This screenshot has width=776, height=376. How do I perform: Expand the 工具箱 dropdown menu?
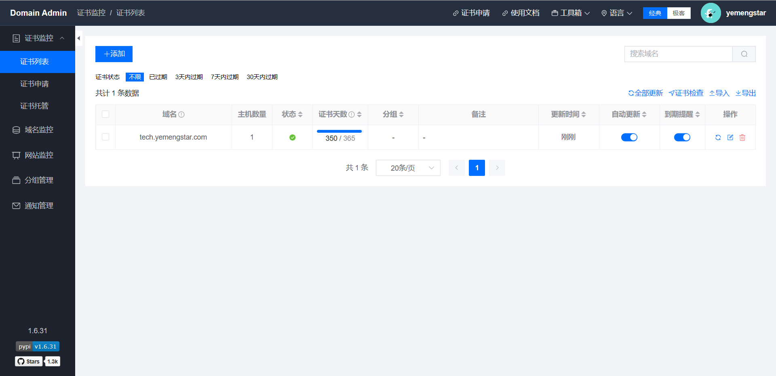click(x=571, y=13)
